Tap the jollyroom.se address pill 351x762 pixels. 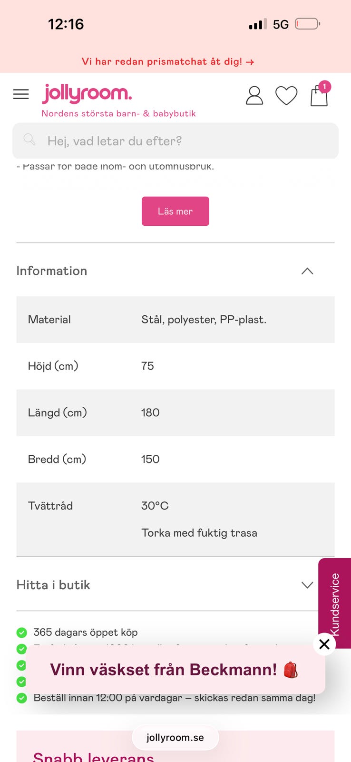pos(175,738)
